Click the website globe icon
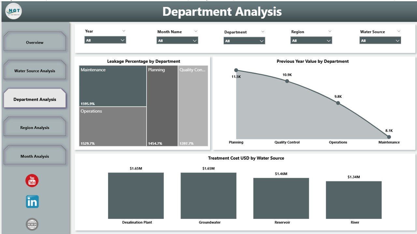 32,224
